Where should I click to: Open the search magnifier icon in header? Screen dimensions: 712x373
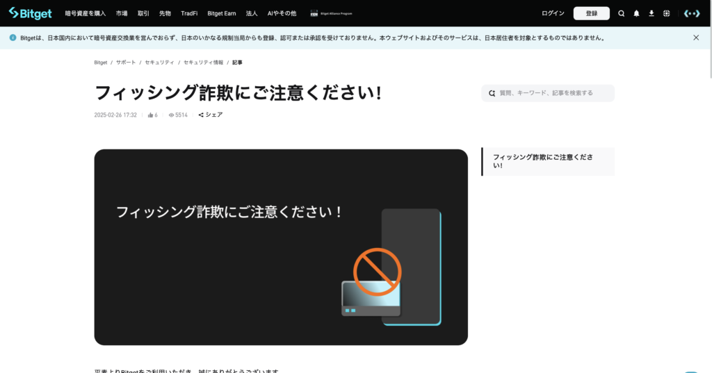621,14
